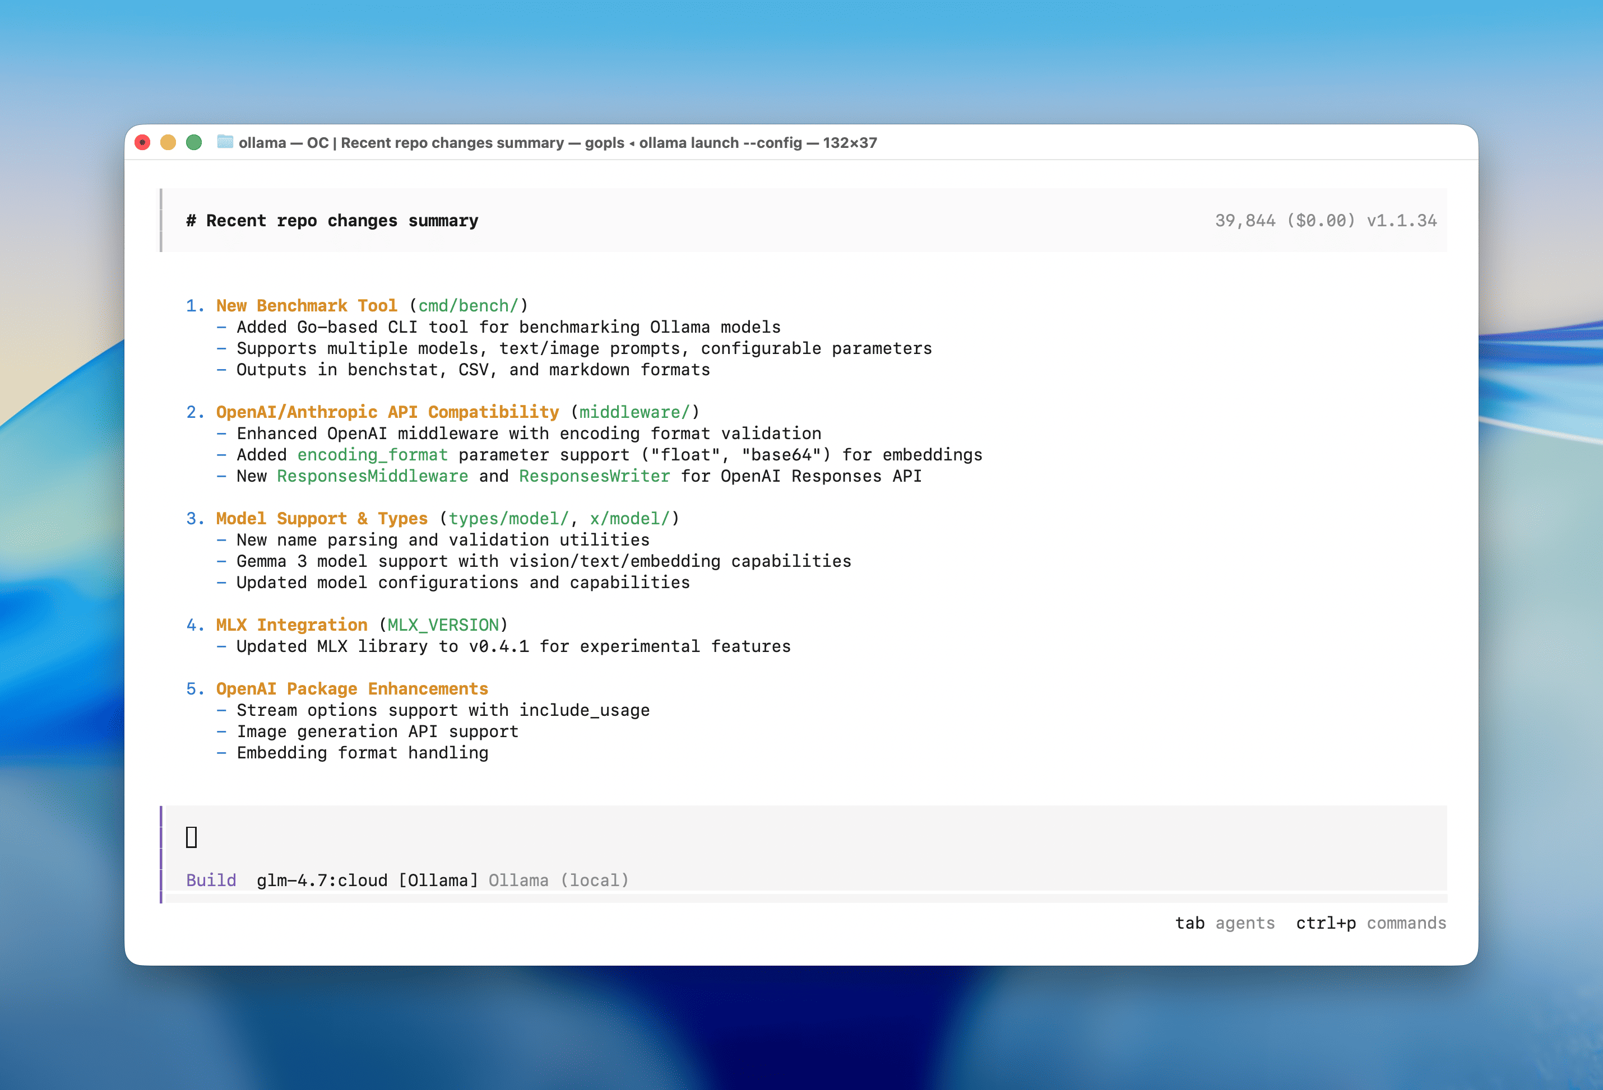Click the folder icon in the title bar
1603x1090 pixels.
click(x=224, y=143)
